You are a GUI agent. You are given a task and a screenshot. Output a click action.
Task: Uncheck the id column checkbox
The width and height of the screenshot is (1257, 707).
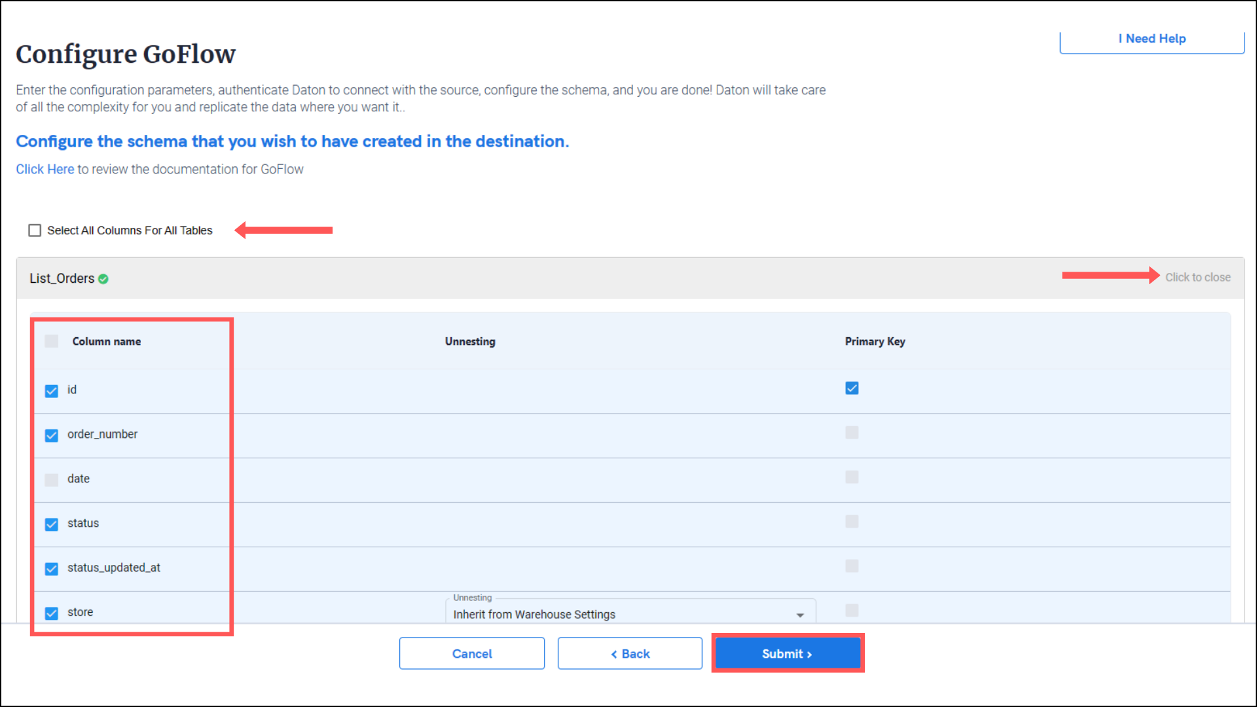(52, 391)
